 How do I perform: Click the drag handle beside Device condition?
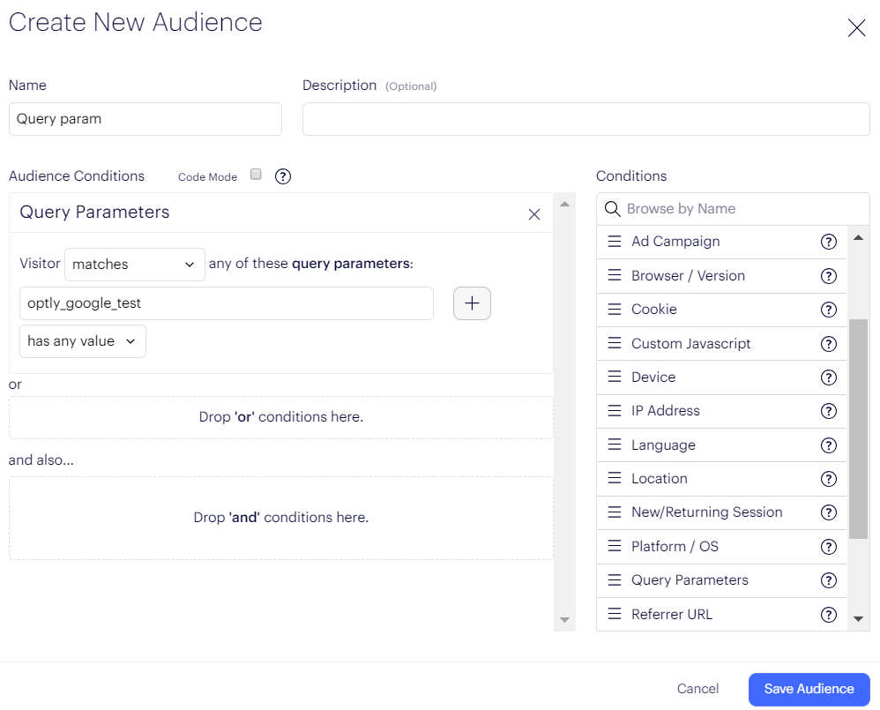[x=615, y=377]
